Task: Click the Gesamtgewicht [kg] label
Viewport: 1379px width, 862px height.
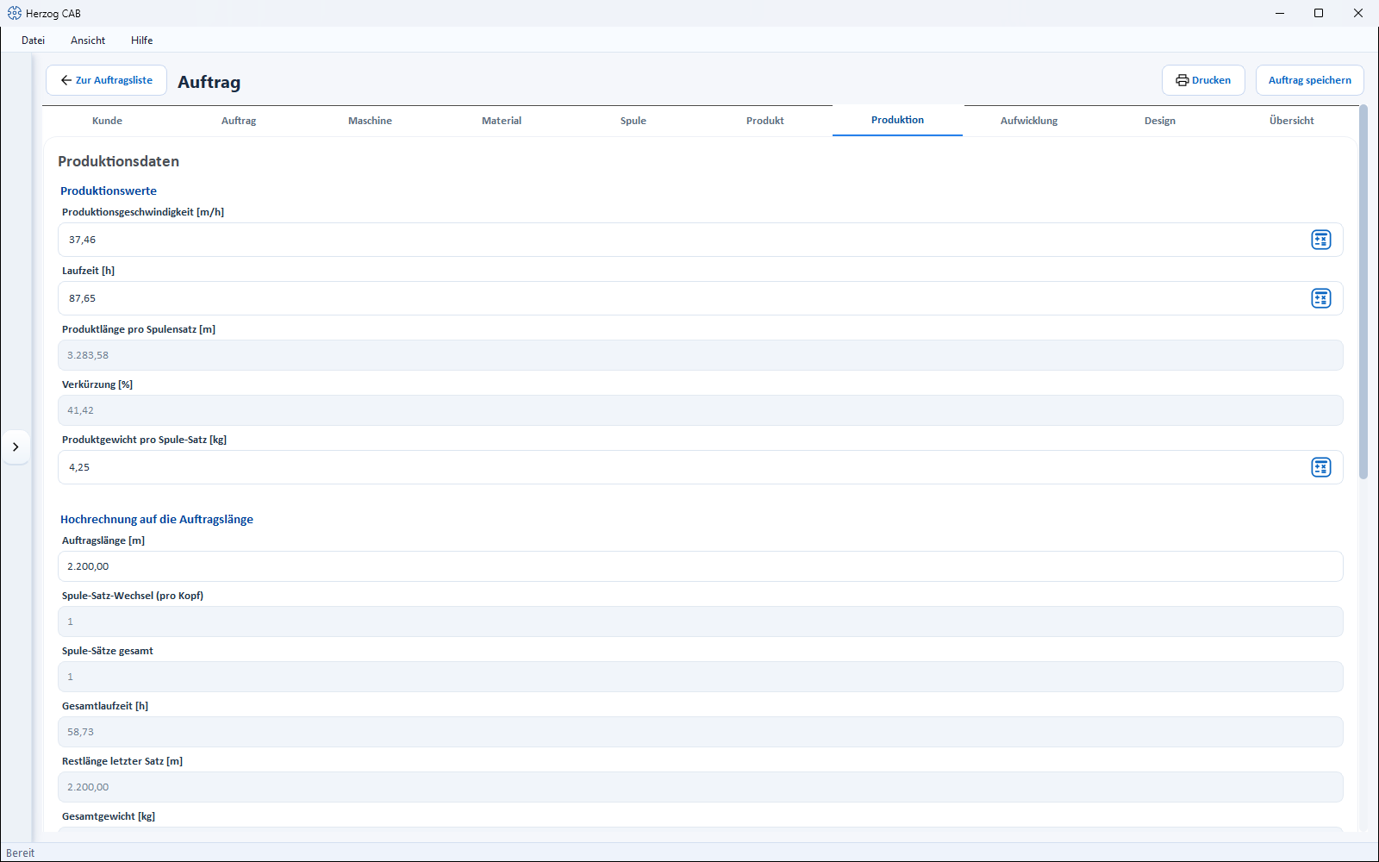Action: (109, 816)
